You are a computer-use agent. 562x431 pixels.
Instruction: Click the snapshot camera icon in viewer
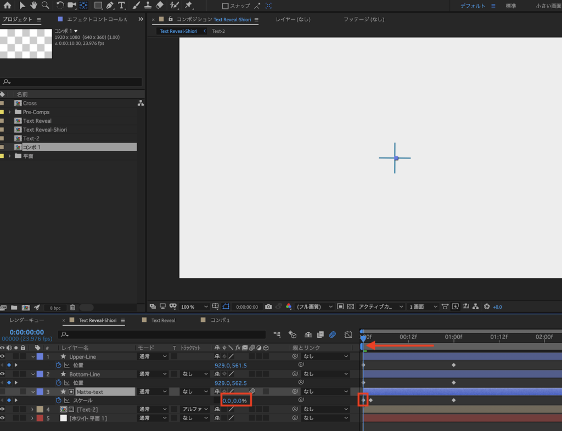268,307
